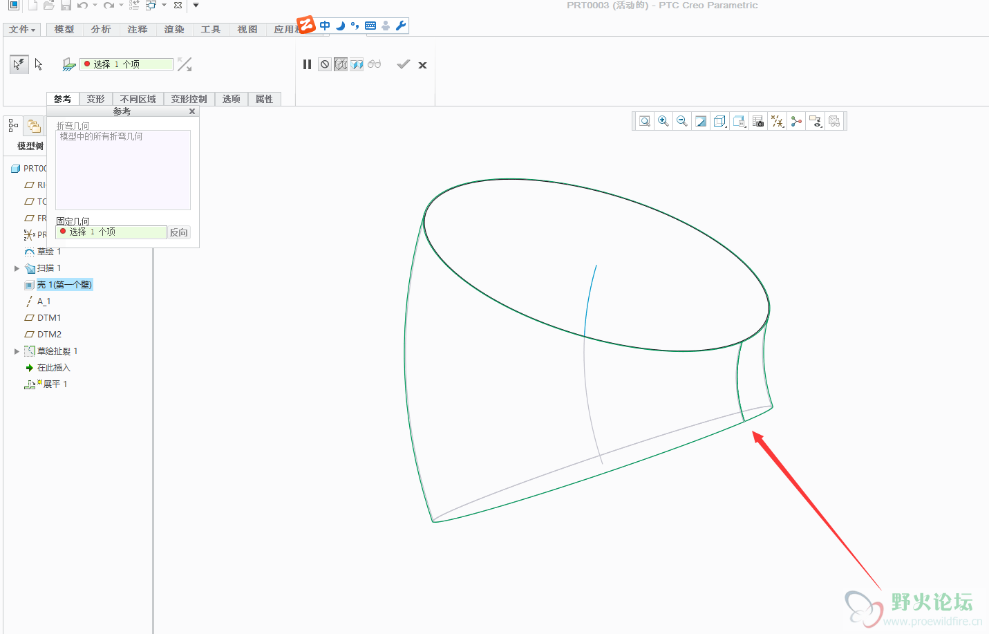Switch to the 注释 ribbon tab
This screenshot has width=989, height=634.
coord(137,29)
